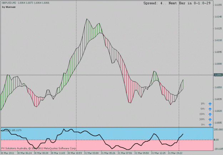Click the '15M:' timeframe label
This screenshot has height=155, width=223.
click(x=202, y=114)
